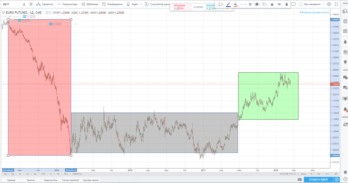
Task: Enter fullscreen mode with the expand icon
Action: pos(336,4)
